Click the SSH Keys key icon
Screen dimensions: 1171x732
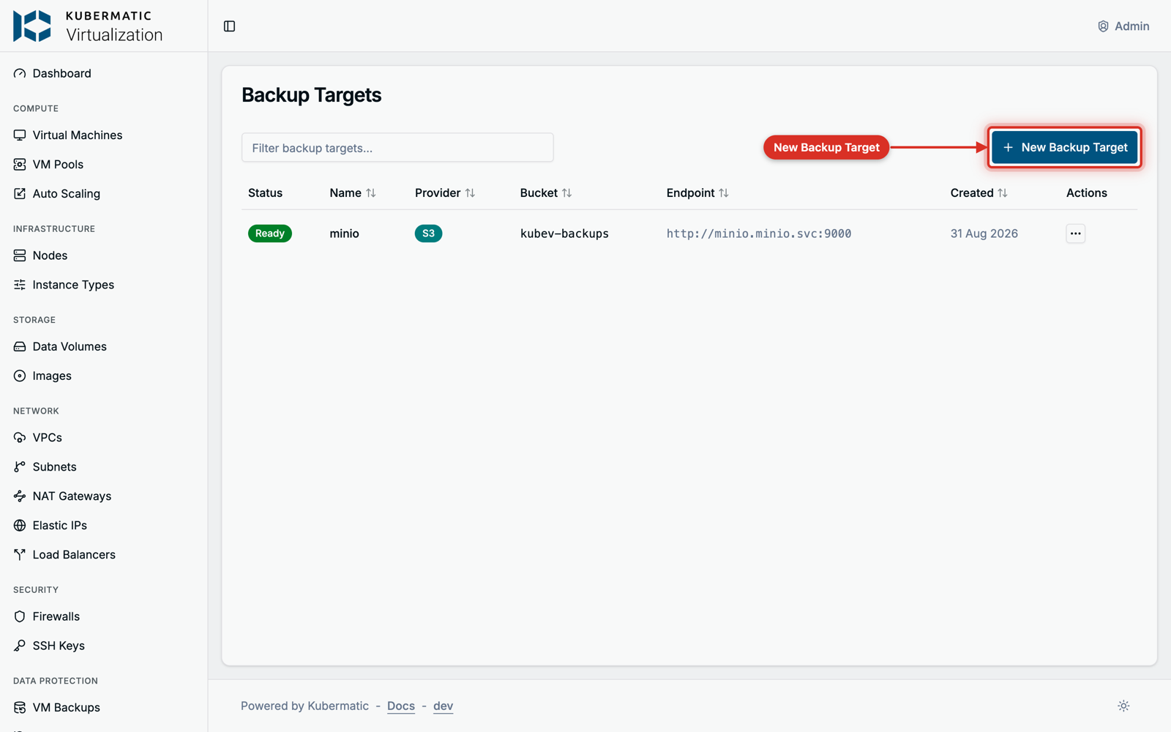pos(20,646)
